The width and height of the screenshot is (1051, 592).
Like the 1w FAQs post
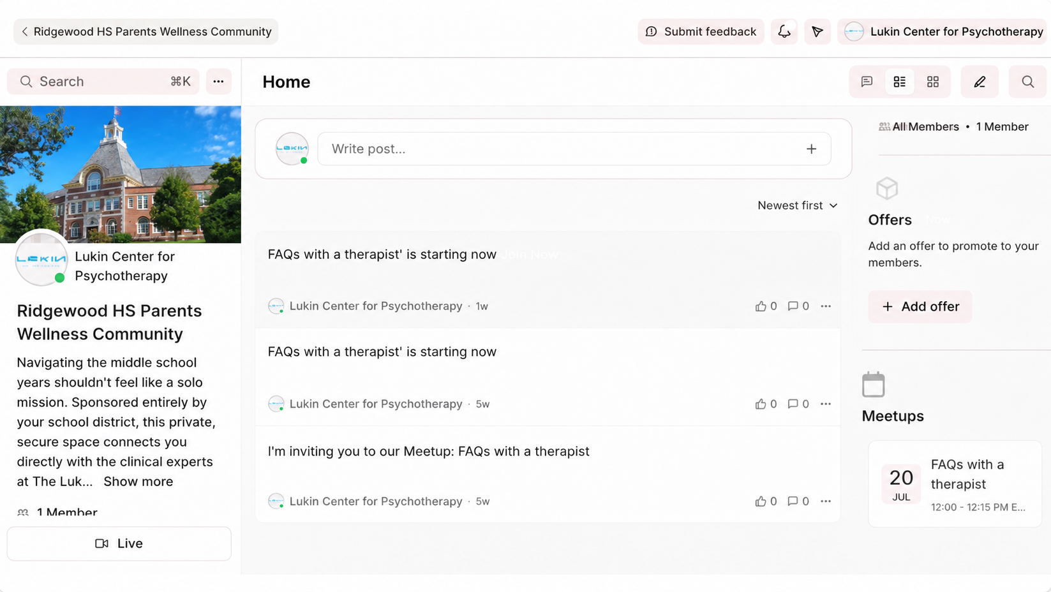click(x=766, y=306)
